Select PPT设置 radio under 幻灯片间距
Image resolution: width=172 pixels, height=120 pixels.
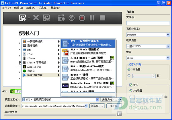(x=129, y=69)
